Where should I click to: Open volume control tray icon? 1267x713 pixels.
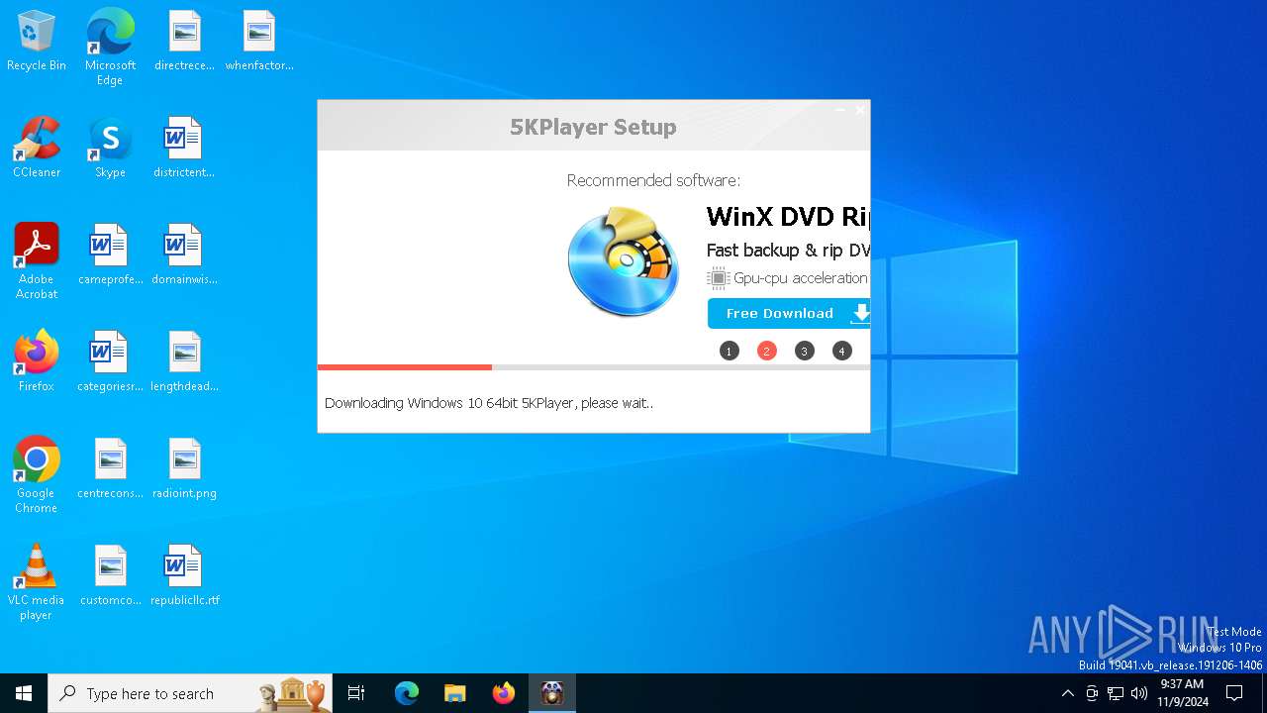(1139, 693)
